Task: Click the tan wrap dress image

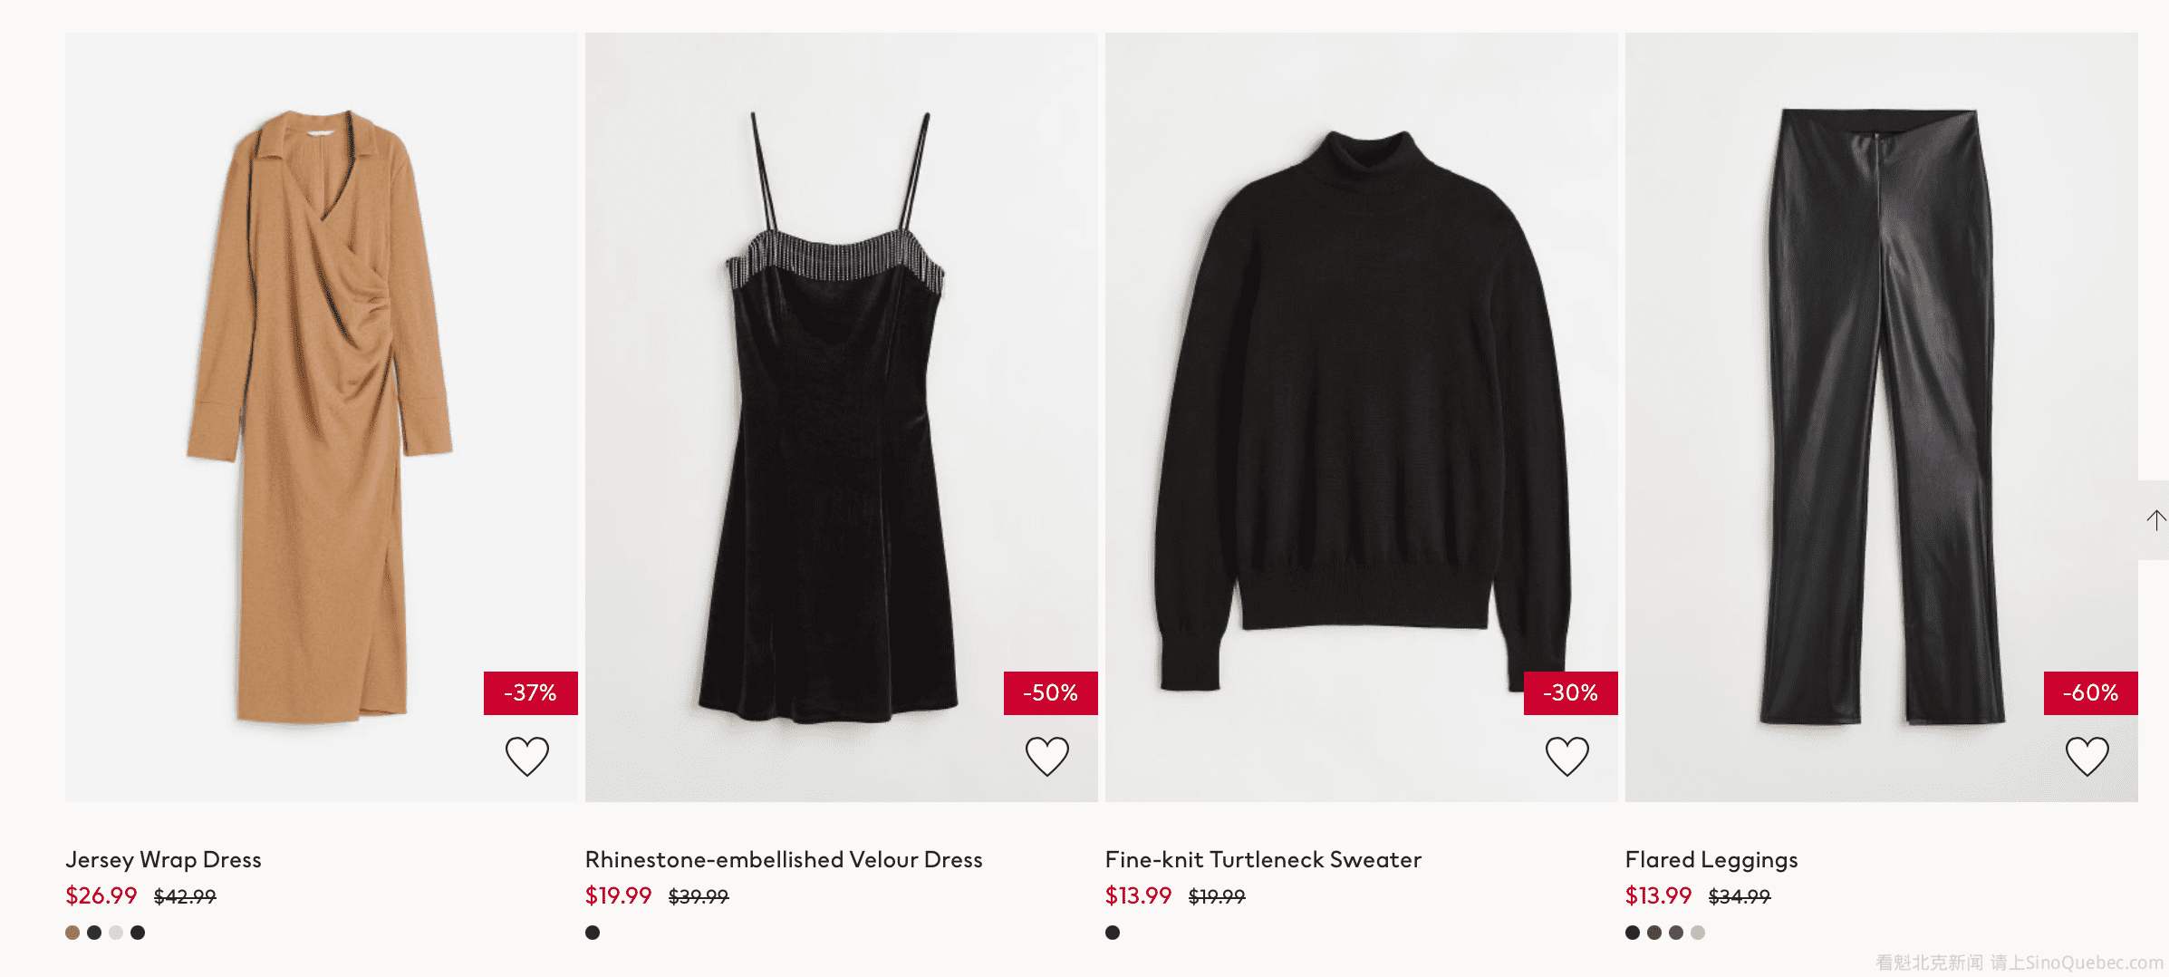Action: tap(321, 417)
